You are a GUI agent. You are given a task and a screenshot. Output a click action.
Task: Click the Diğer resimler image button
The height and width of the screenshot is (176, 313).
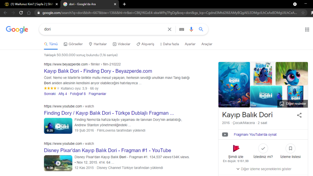click(x=292, y=104)
